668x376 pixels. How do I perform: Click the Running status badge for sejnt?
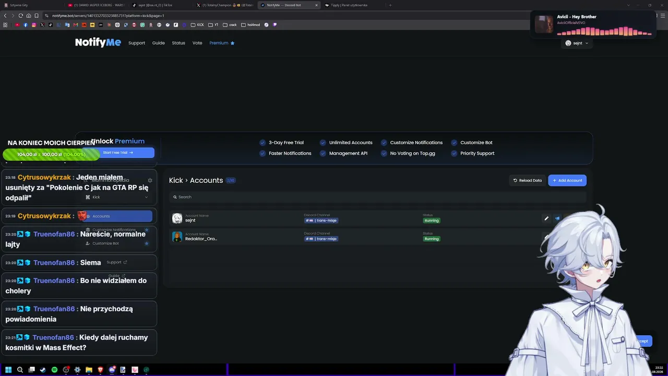coord(432,220)
